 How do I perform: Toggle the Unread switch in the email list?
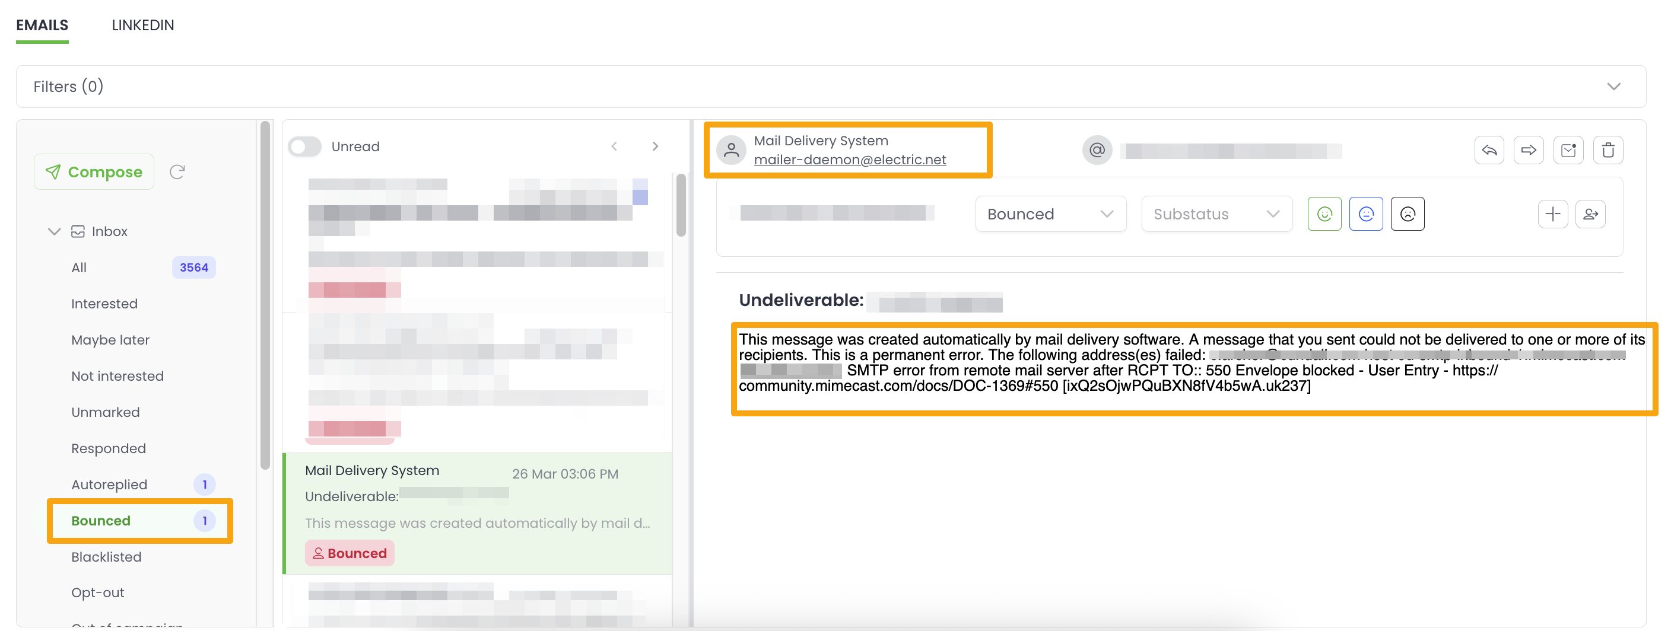tap(304, 146)
